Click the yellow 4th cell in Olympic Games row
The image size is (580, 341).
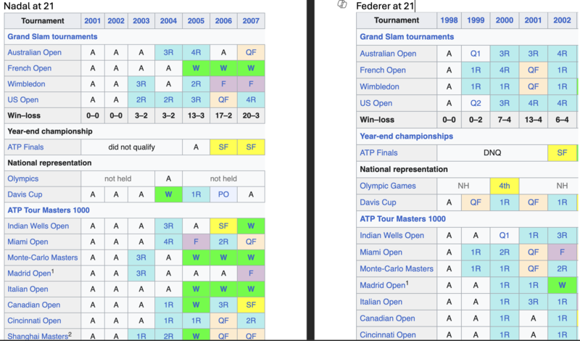pos(505,186)
